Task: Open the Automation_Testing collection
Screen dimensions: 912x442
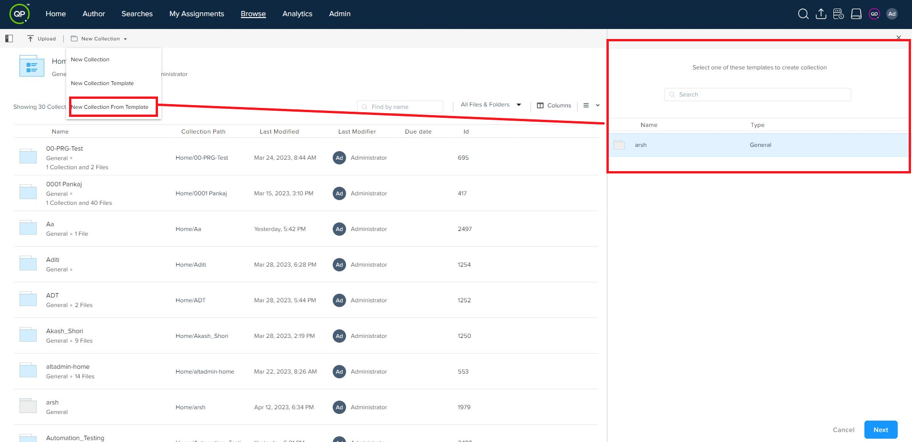Action: [x=75, y=438]
